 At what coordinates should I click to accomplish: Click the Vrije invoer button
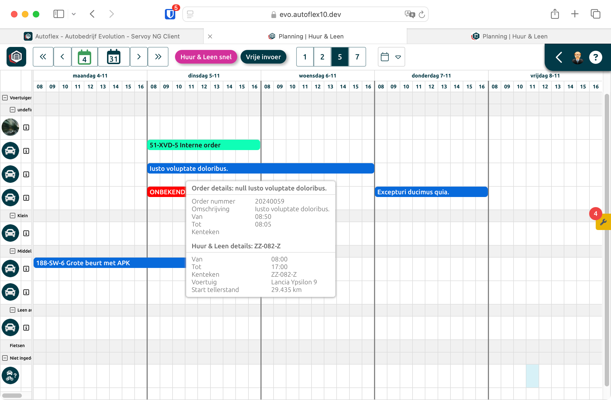tap(263, 57)
